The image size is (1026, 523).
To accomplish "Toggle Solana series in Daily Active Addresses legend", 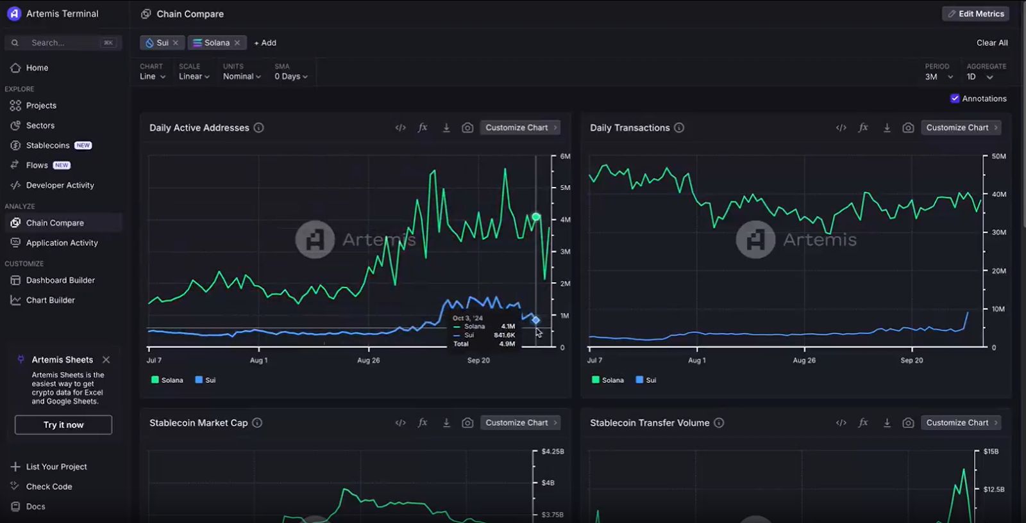I will 167,380.
